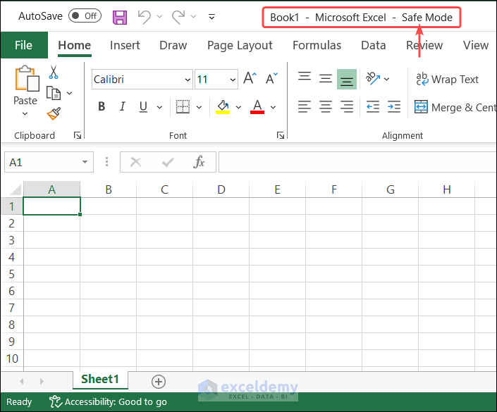
Task: Click the next sheet navigation arrow
Action: coord(42,381)
